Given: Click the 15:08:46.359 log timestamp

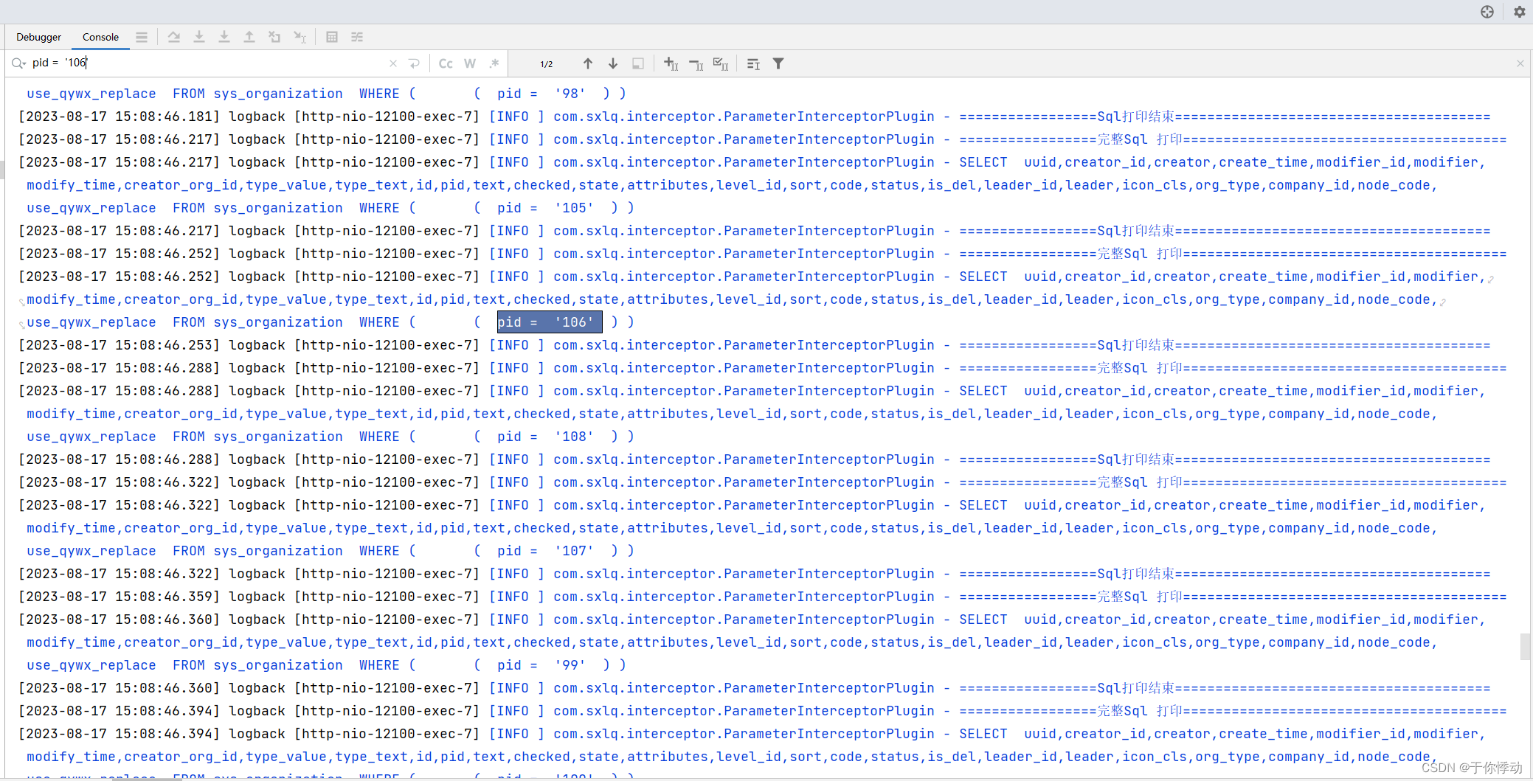Looking at the screenshot, I should [119, 597].
